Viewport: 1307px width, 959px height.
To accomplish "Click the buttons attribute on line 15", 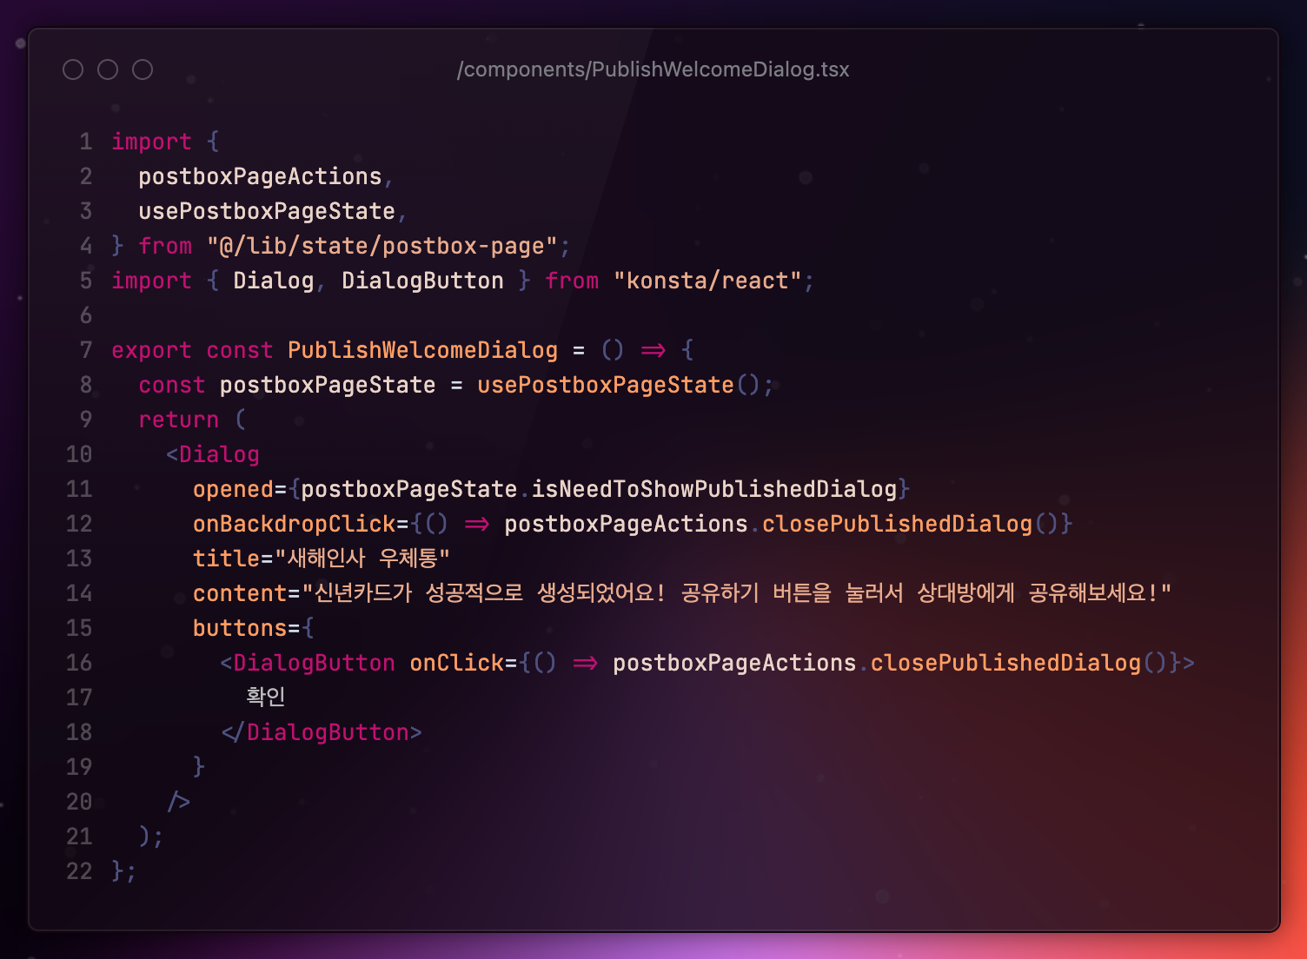I will click(240, 628).
